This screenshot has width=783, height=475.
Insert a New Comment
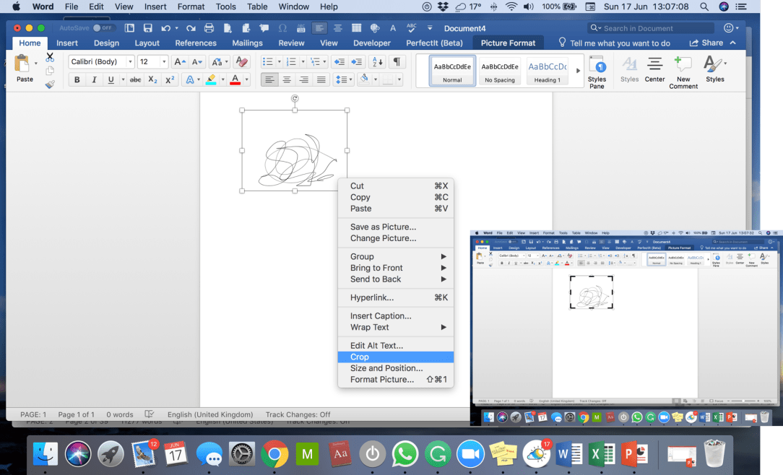coord(683,71)
